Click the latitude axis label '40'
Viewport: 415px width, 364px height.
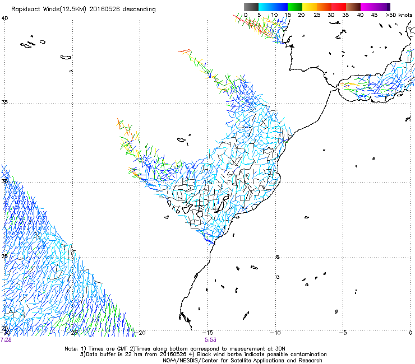[4, 18]
